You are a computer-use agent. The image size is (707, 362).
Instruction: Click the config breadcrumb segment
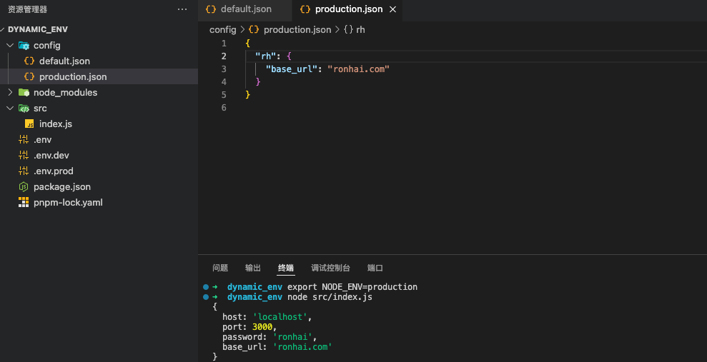point(222,29)
